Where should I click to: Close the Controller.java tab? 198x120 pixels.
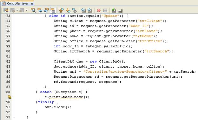32,4
